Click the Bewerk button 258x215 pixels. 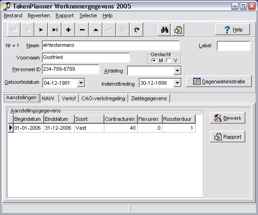pos(227,118)
